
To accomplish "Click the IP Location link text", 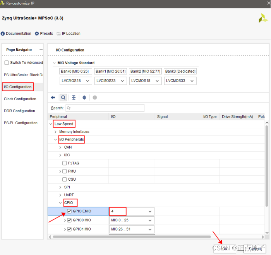I will (x=71, y=34).
